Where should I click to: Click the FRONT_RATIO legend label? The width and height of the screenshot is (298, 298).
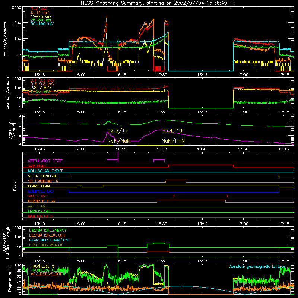pos(42,266)
